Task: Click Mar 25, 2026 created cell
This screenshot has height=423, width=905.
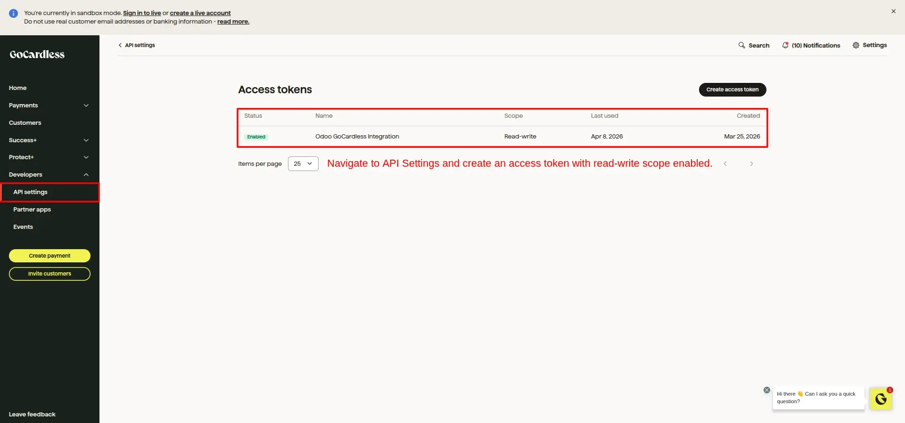Action: [x=742, y=137]
